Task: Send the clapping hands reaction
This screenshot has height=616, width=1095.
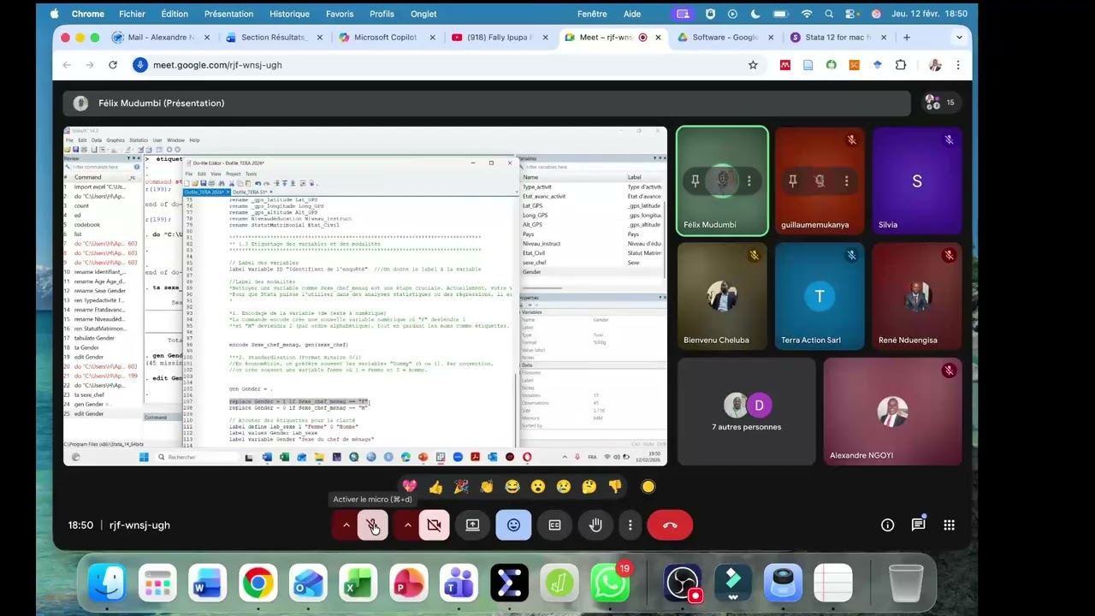Action: coord(487,487)
